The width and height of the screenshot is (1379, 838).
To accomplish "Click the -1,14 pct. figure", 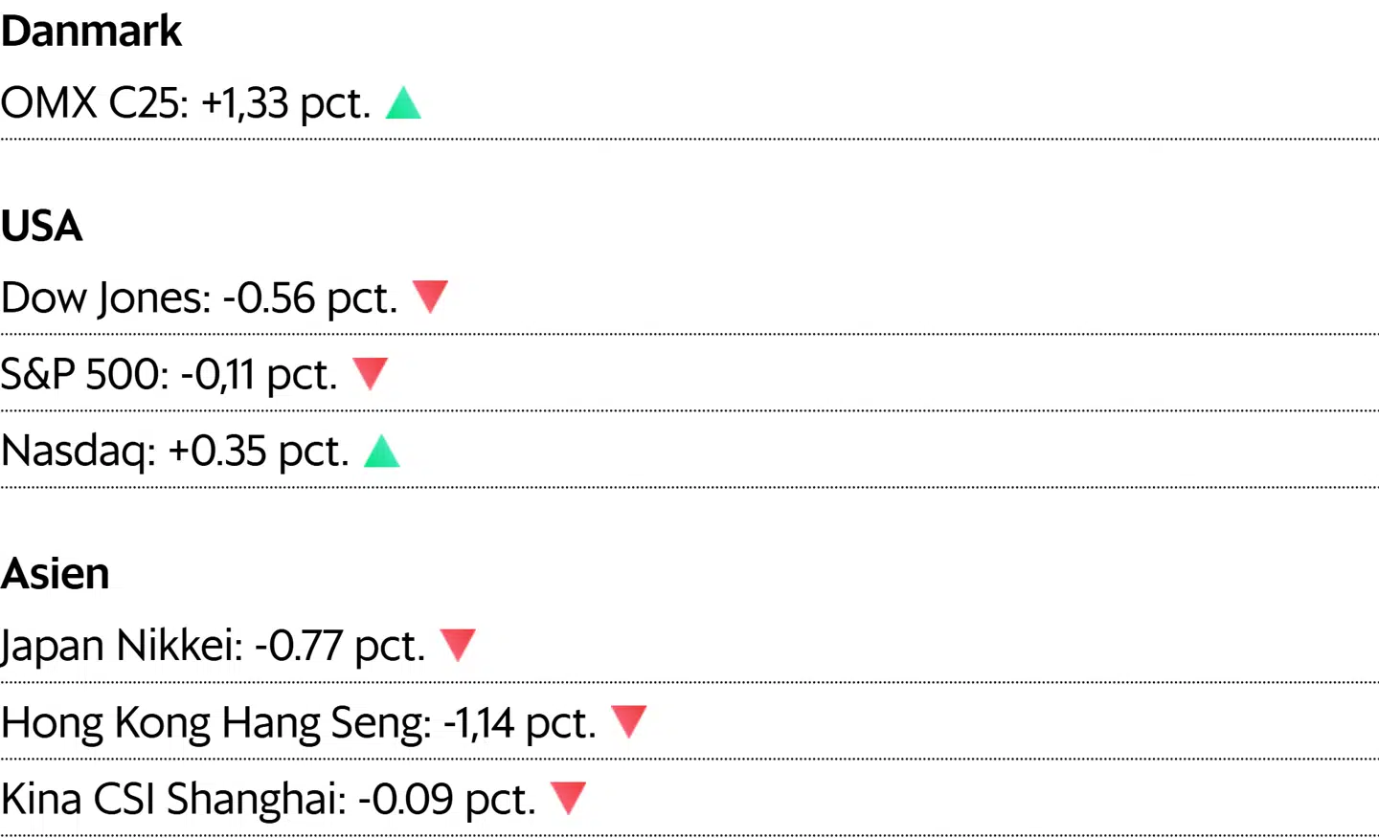I will click(519, 723).
